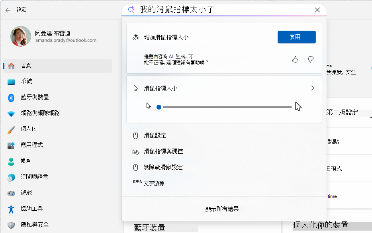
Task: Click the Gaming controller icon
Action: click(x=11, y=194)
